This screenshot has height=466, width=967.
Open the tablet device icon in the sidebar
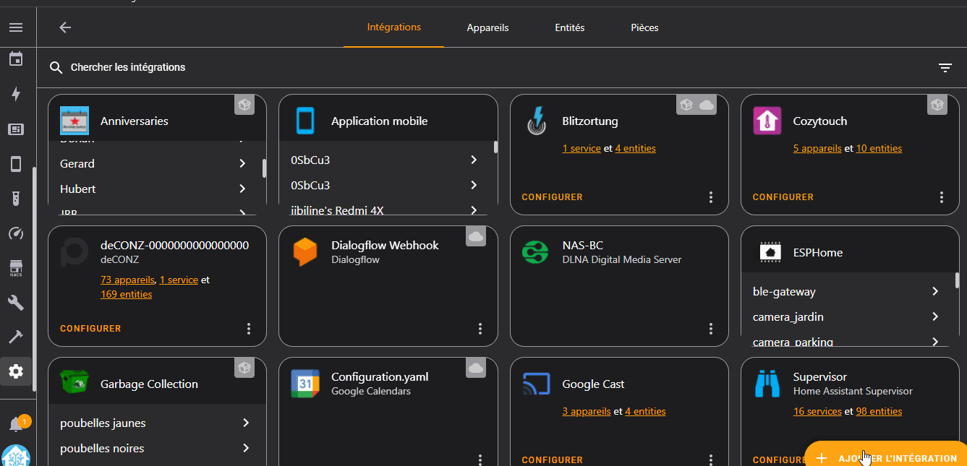pyautogui.click(x=16, y=164)
